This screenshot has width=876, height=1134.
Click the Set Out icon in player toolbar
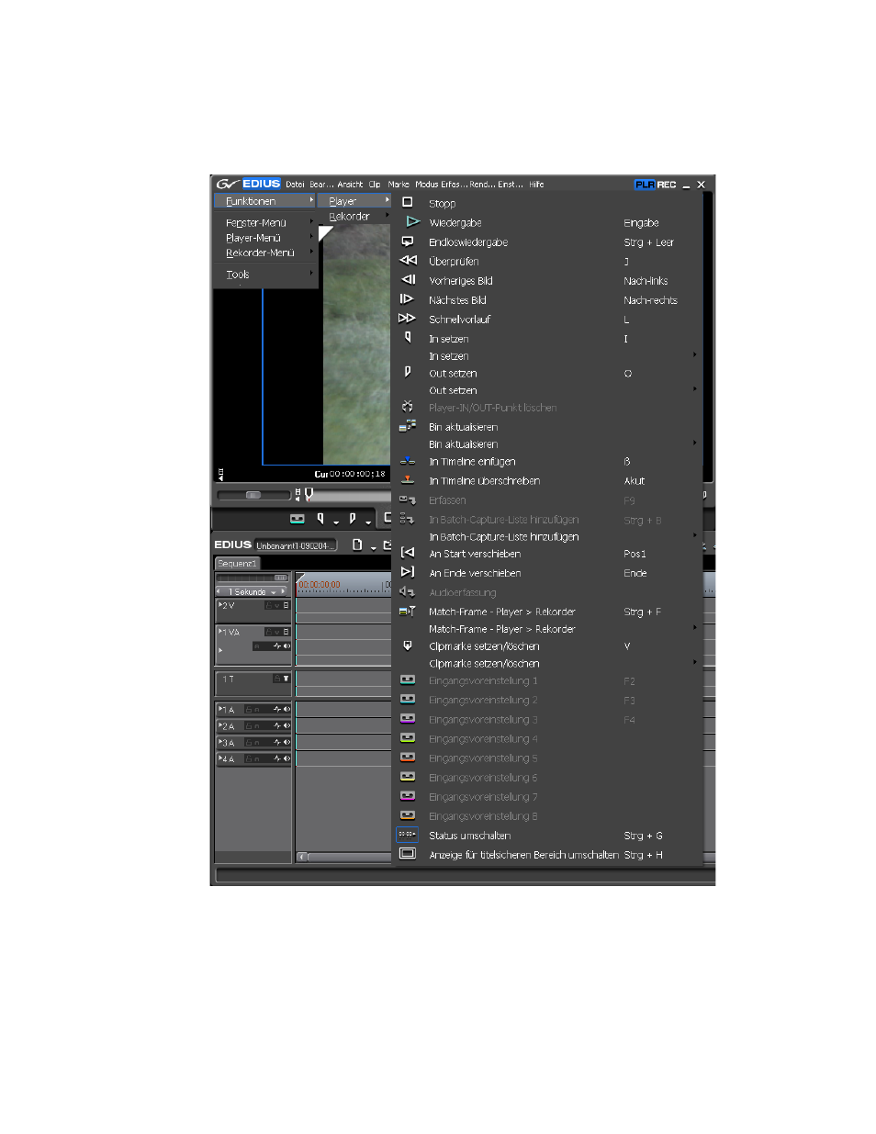pos(353,519)
